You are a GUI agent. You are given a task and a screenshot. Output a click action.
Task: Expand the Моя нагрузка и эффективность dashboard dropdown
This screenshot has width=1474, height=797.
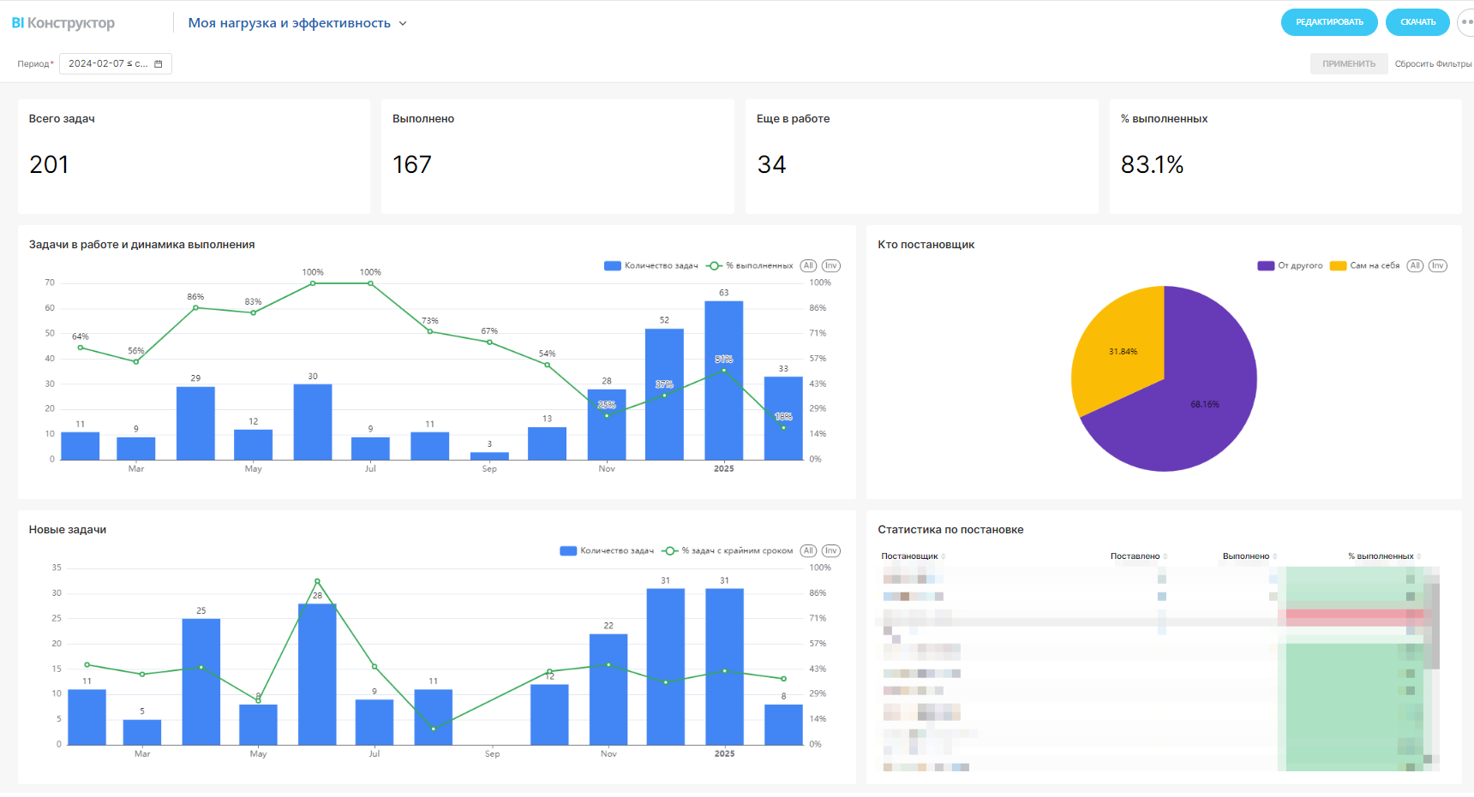pos(403,23)
